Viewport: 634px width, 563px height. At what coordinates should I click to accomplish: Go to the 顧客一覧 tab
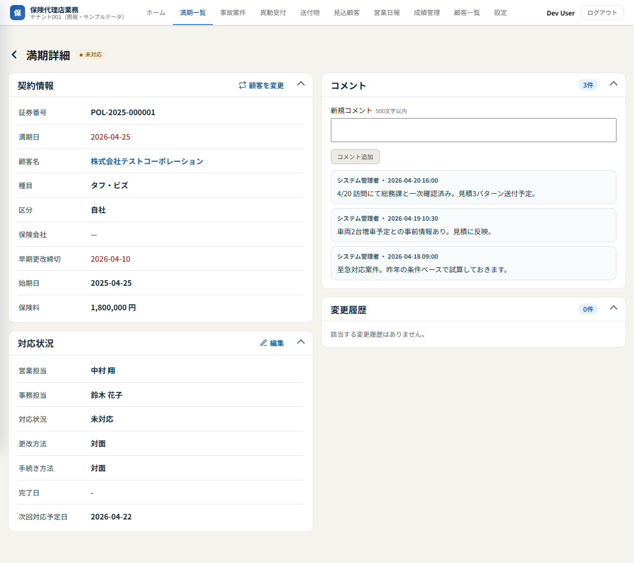467,13
